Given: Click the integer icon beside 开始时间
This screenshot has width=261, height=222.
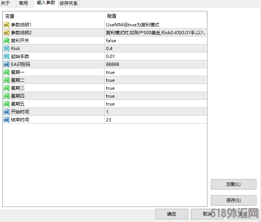Looking at the screenshot, I should click(x=6, y=112).
